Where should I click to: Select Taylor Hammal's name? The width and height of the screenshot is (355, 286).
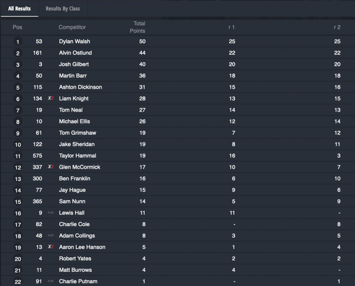pos(78,156)
